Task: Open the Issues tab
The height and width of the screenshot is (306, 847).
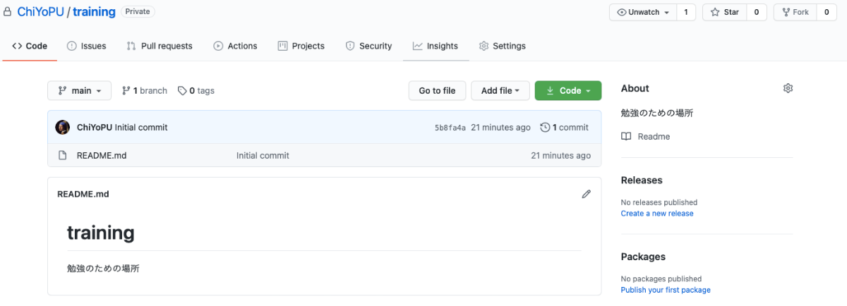Action: pyautogui.click(x=86, y=46)
